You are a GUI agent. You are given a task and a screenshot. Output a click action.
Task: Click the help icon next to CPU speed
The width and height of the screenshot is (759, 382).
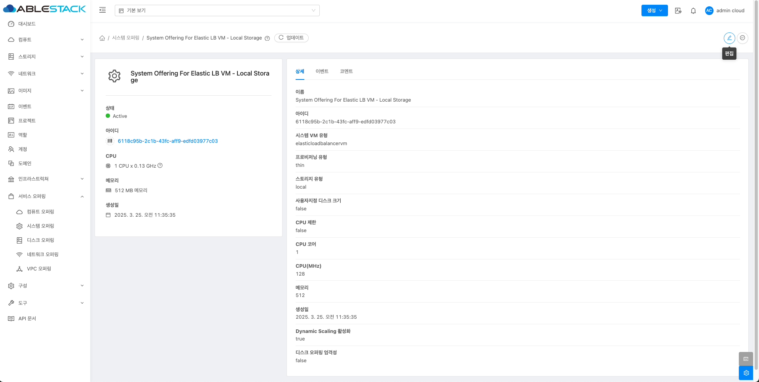click(x=160, y=166)
